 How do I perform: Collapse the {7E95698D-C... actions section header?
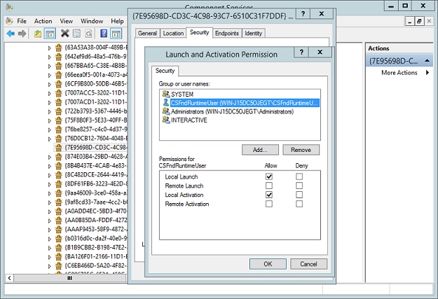click(x=427, y=61)
